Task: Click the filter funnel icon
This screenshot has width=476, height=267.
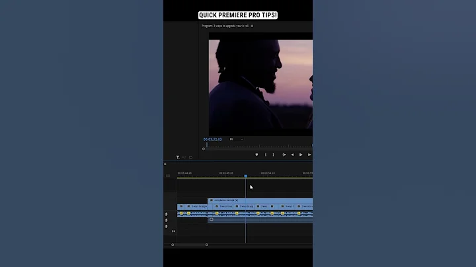Action: (178, 157)
